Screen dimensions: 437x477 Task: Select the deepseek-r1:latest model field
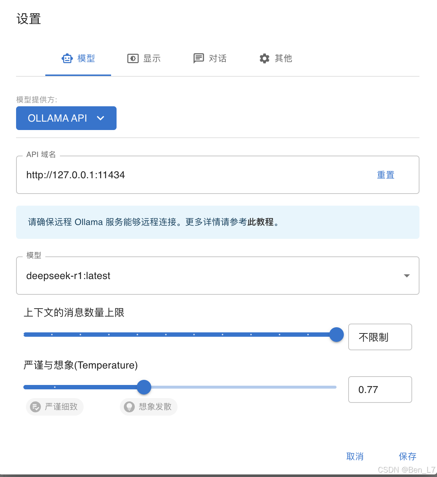pyautogui.click(x=218, y=276)
